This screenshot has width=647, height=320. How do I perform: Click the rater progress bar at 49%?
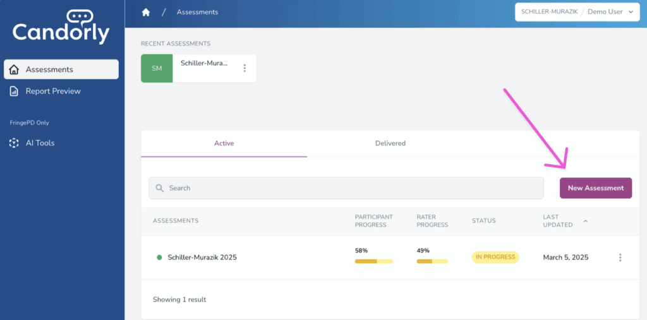coord(432,261)
